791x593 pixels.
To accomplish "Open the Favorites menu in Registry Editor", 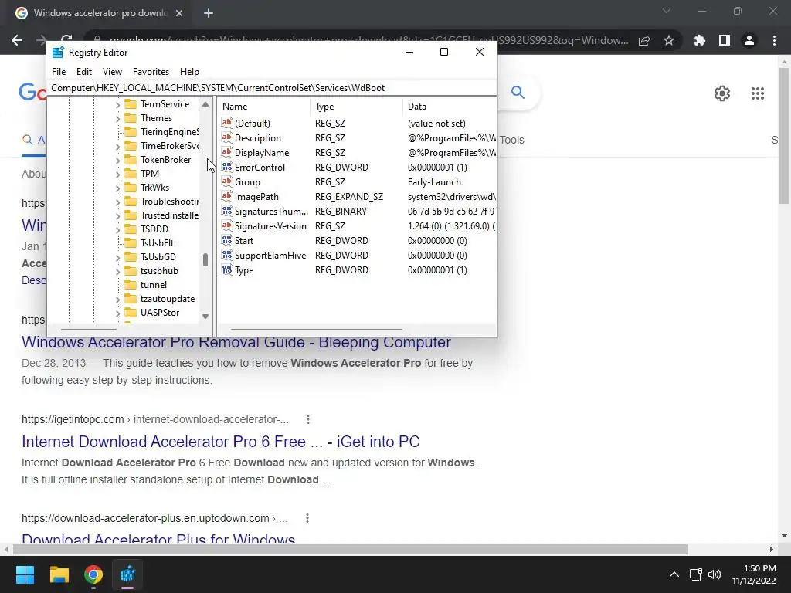I will tap(151, 72).
